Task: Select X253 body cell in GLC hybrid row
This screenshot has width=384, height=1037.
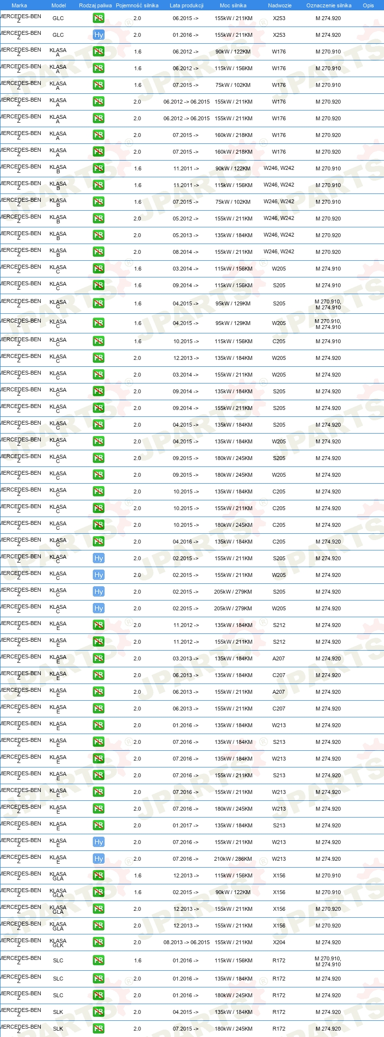Action: point(279,35)
